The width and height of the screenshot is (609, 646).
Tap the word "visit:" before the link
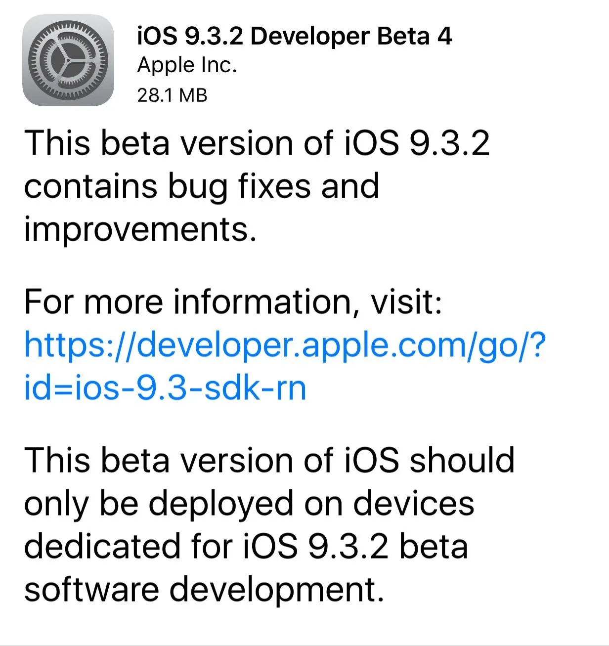coord(406,302)
